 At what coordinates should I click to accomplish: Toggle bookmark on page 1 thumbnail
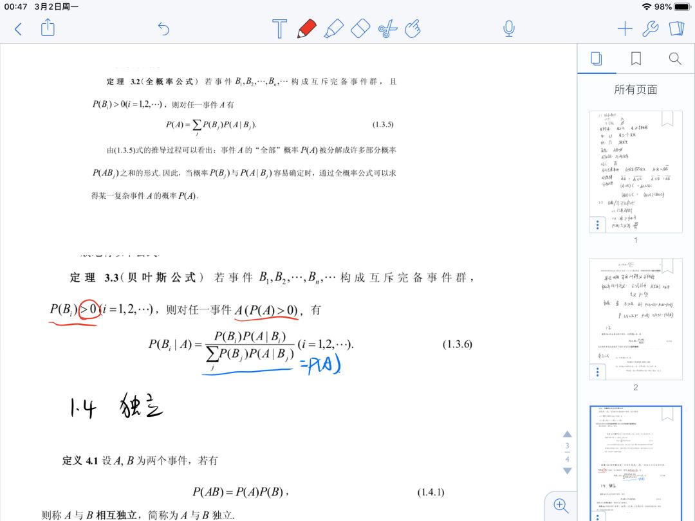[x=667, y=118]
